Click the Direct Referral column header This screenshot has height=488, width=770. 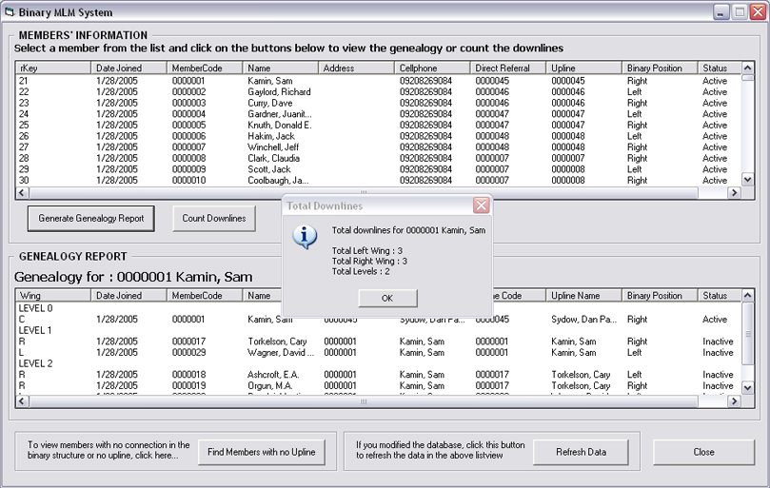(508, 68)
